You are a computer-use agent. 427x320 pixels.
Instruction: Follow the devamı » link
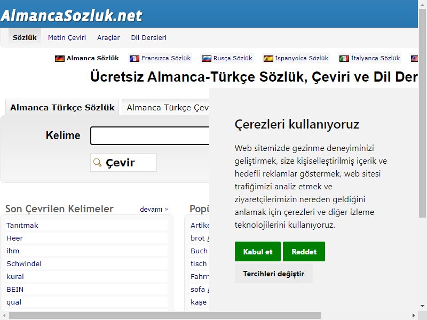coord(154,209)
